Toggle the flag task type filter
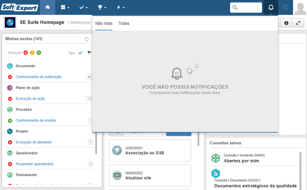Screen dimensions: 307x190 click(90, 53)
